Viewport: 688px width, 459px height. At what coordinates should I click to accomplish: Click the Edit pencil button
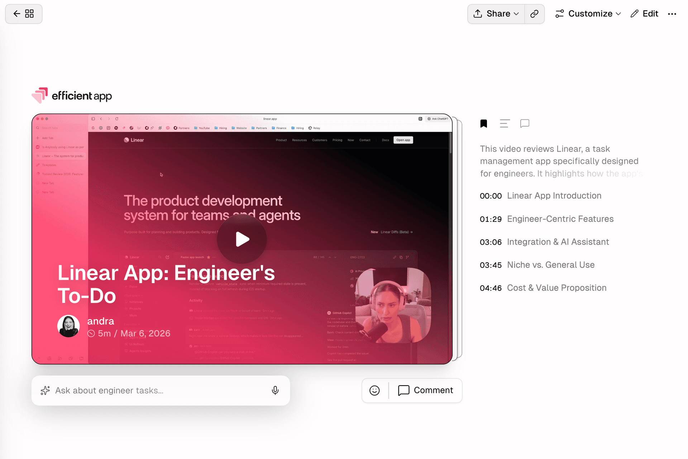[645, 14]
